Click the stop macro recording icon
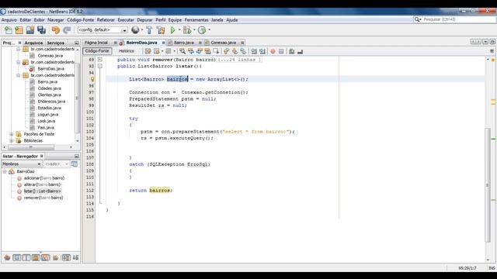Image resolution: width=497 pixels, height=279 pixels. pos(281,51)
